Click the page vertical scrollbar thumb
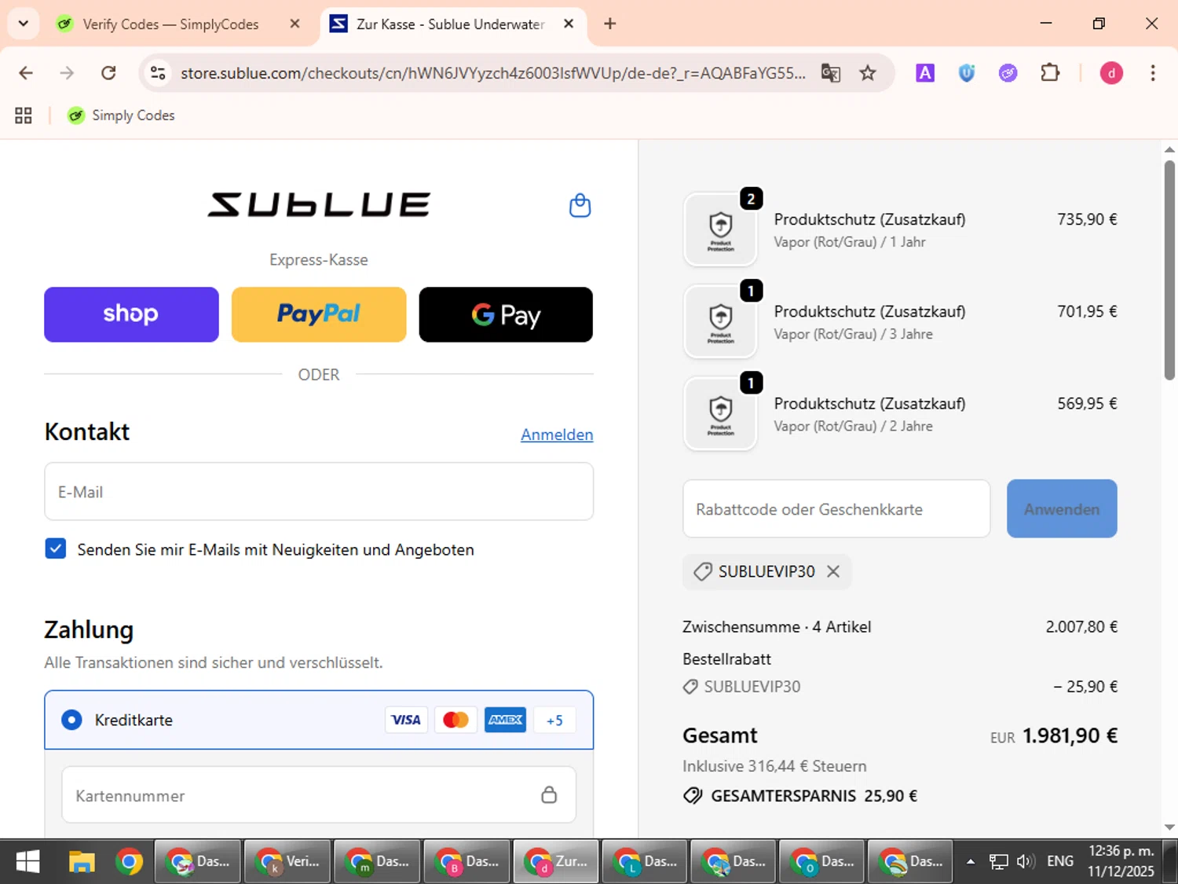This screenshot has width=1178, height=884. (x=1169, y=271)
